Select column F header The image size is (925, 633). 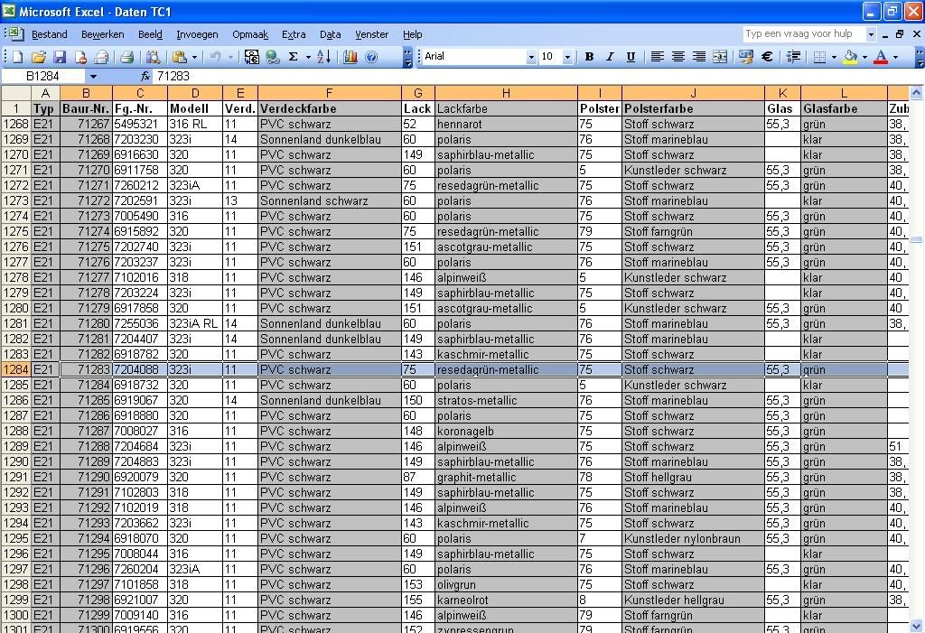click(329, 93)
